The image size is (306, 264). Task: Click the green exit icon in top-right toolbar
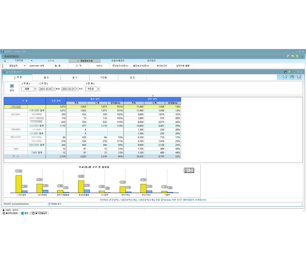tap(302, 56)
